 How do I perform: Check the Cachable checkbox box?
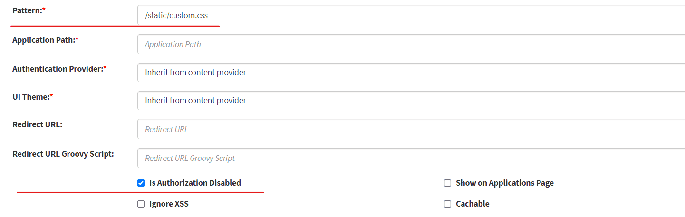tap(447, 204)
